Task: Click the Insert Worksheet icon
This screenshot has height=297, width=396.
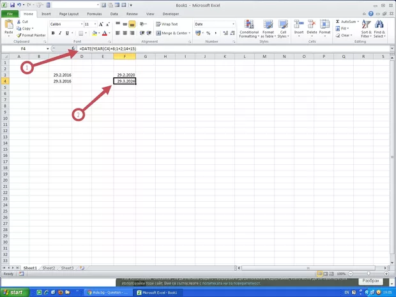Action: pos(82,268)
